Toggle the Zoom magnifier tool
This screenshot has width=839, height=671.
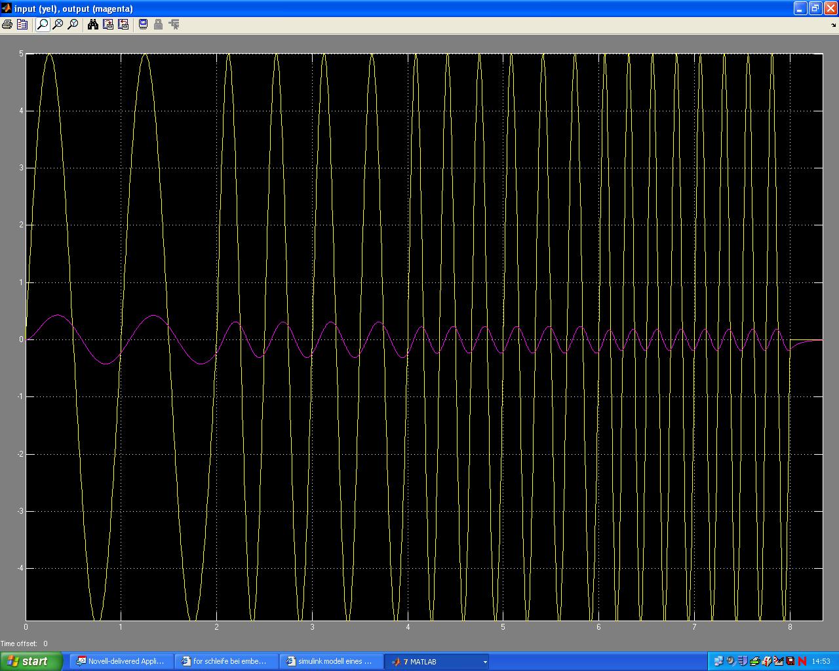coord(43,24)
